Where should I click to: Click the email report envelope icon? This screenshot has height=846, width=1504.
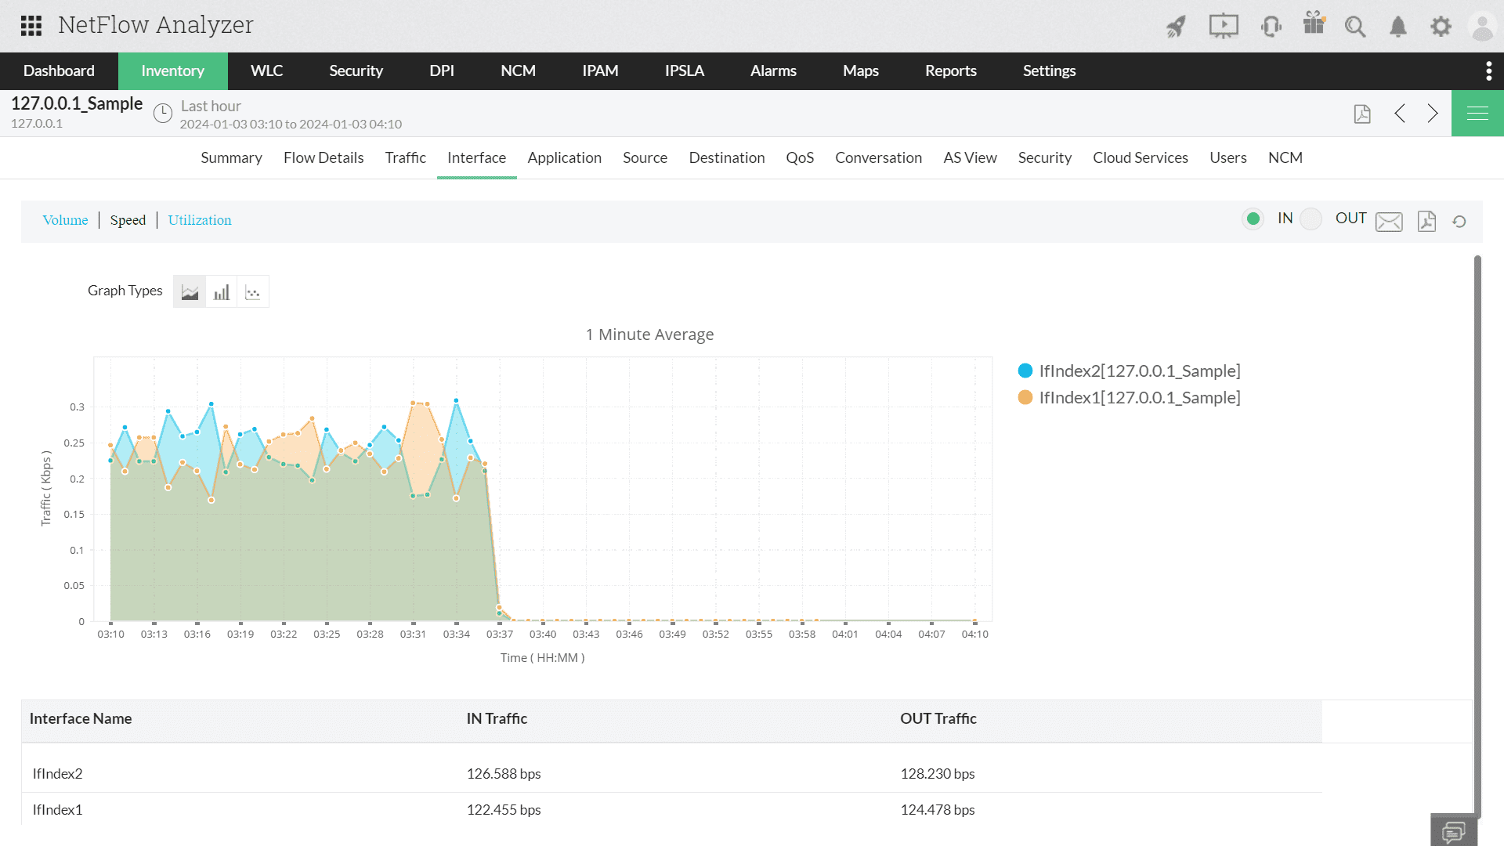1389,222
